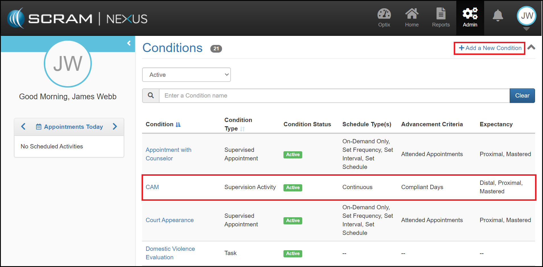Collapse the left sidebar panel arrow
This screenshot has width=543, height=267.
tap(129, 43)
